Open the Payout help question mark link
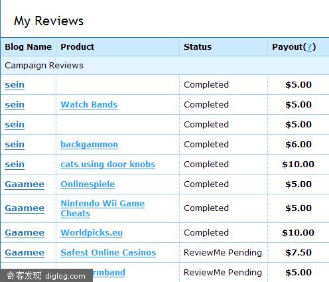 [309, 47]
